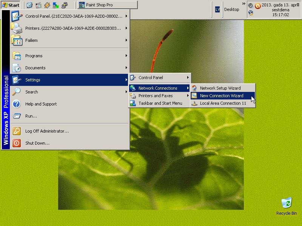
Task: Expand the Failiem submenu arrow
Action: tap(126, 40)
